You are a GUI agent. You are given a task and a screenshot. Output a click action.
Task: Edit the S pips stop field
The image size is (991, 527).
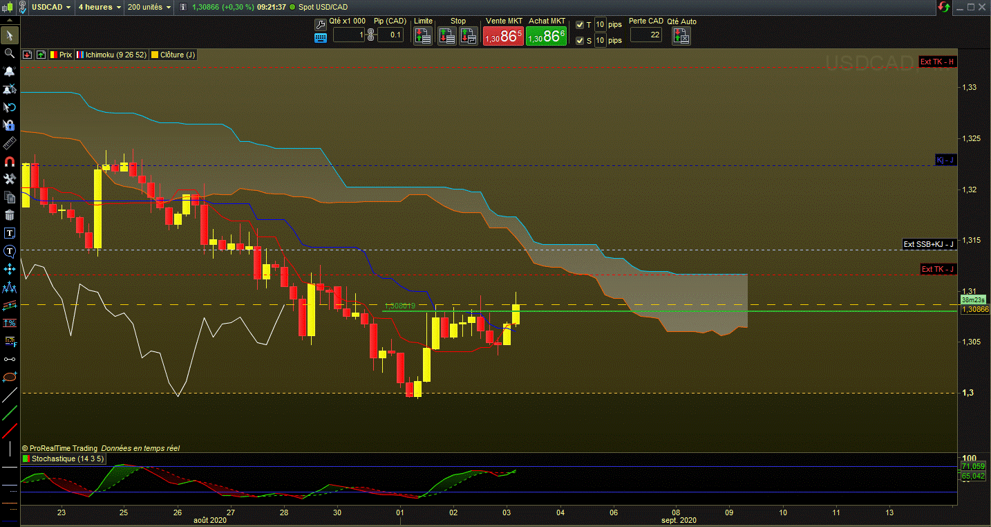point(601,41)
